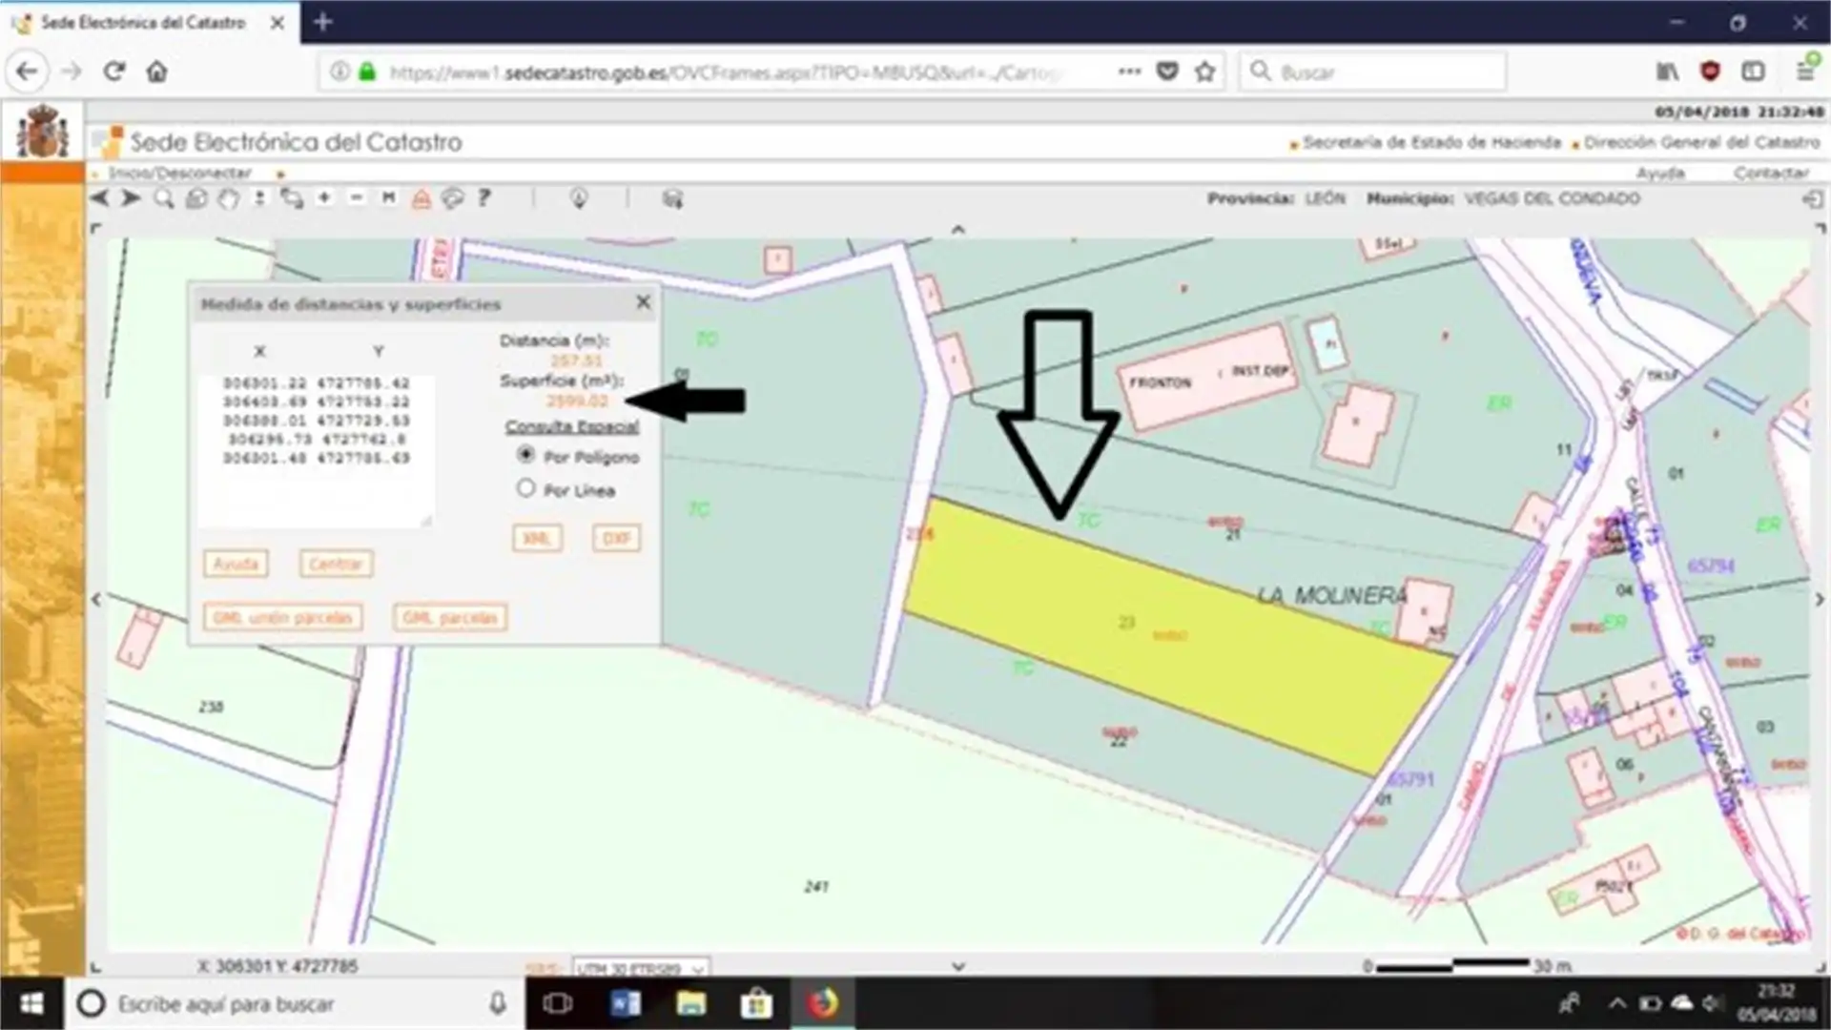The height and width of the screenshot is (1030, 1831).
Task: Open a new browser tab
Action: 322,22
